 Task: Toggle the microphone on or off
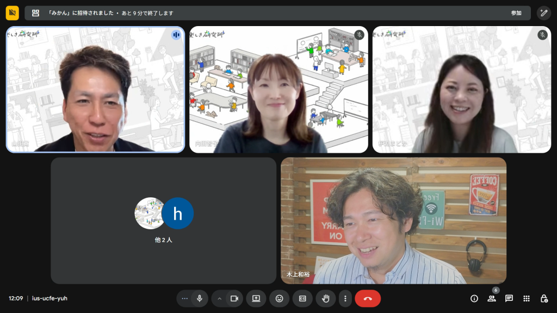pyautogui.click(x=200, y=298)
